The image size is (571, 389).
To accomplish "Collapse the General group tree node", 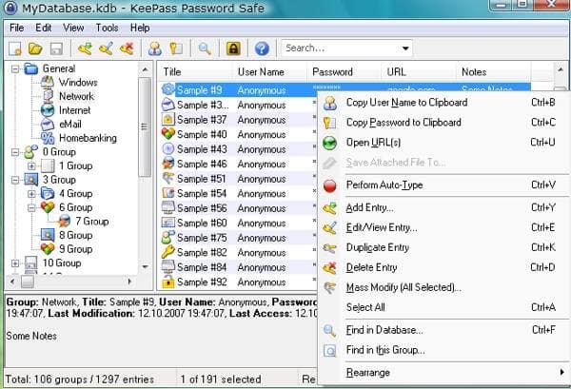I will coord(16,68).
